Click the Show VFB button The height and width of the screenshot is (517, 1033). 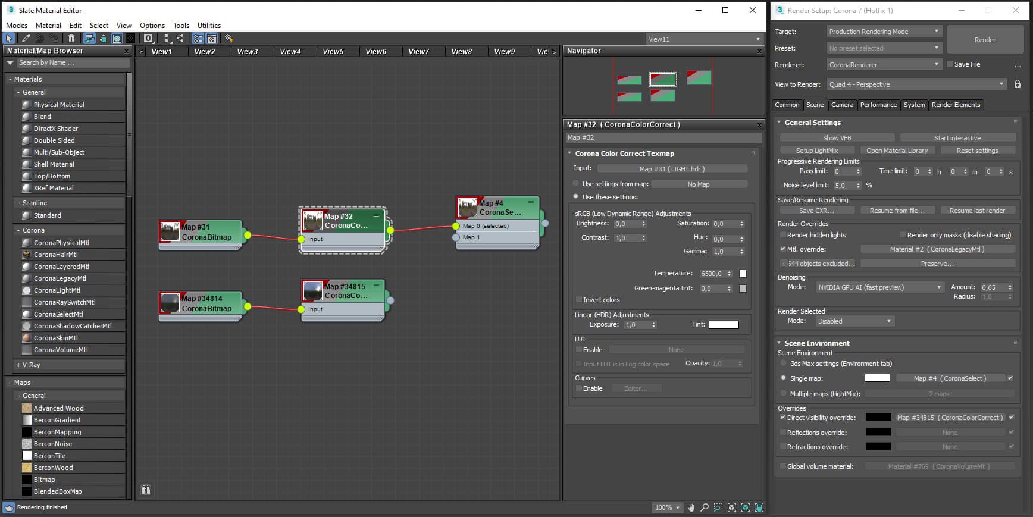pyautogui.click(x=837, y=138)
